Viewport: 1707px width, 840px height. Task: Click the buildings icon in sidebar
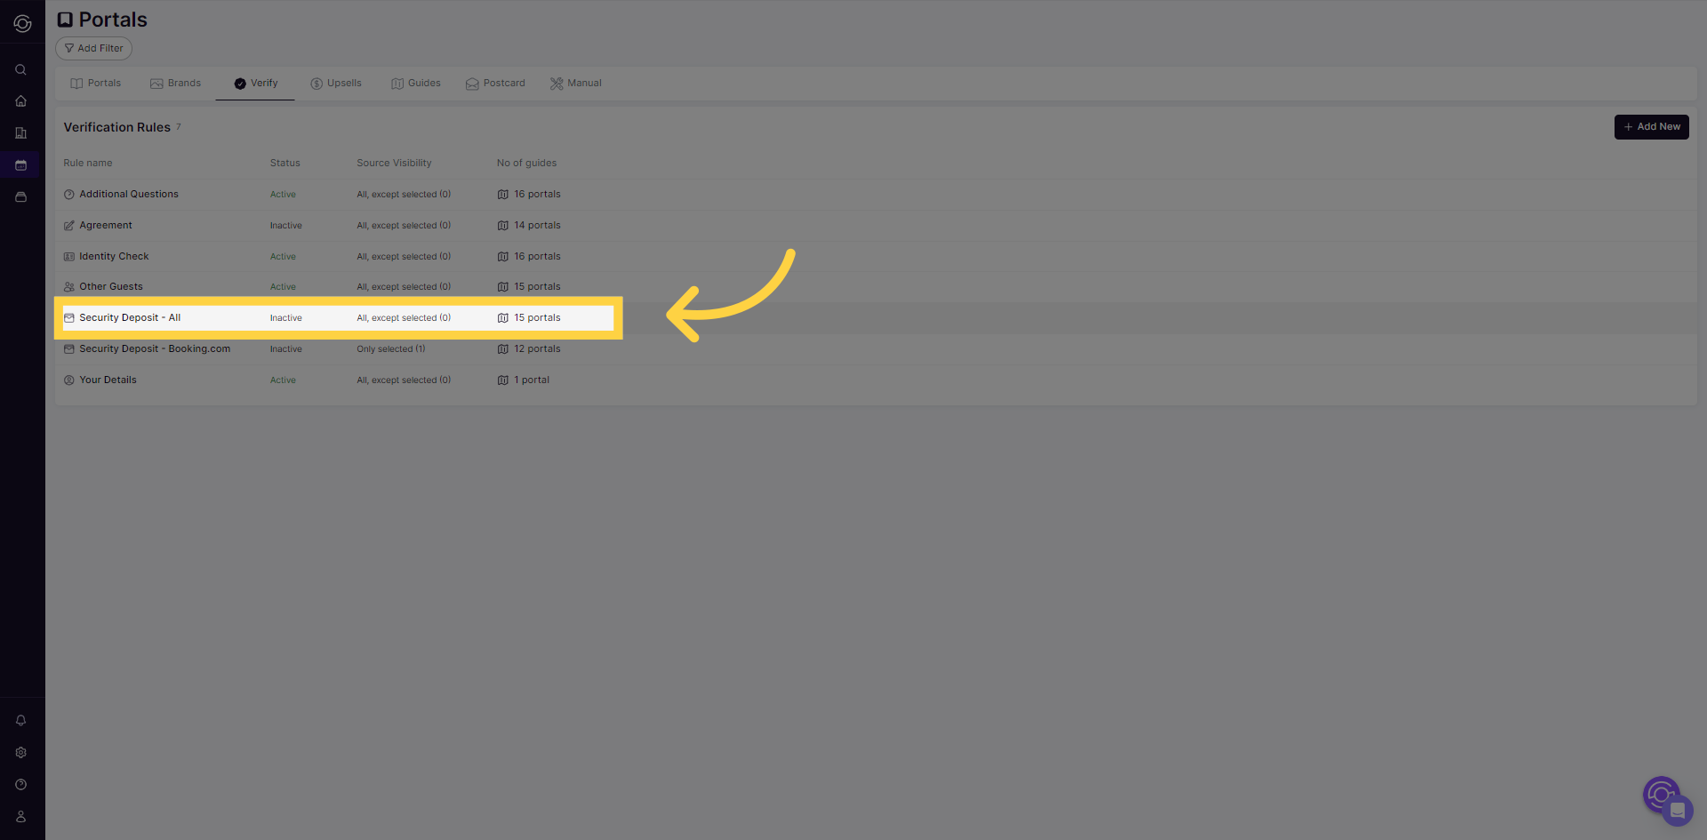[20, 133]
